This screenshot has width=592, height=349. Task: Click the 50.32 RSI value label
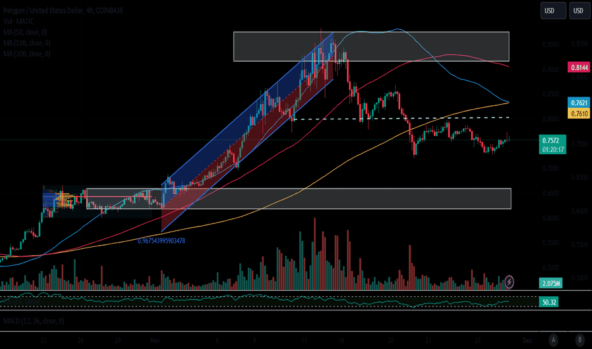[549, 302]
